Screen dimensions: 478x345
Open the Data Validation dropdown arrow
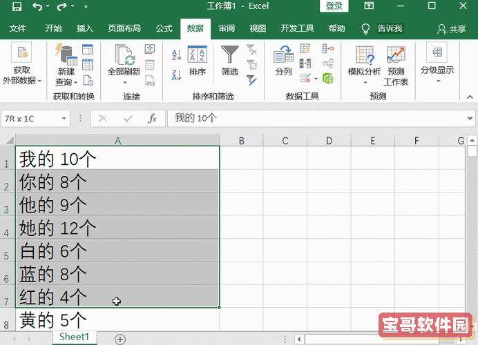coord(316,79)
